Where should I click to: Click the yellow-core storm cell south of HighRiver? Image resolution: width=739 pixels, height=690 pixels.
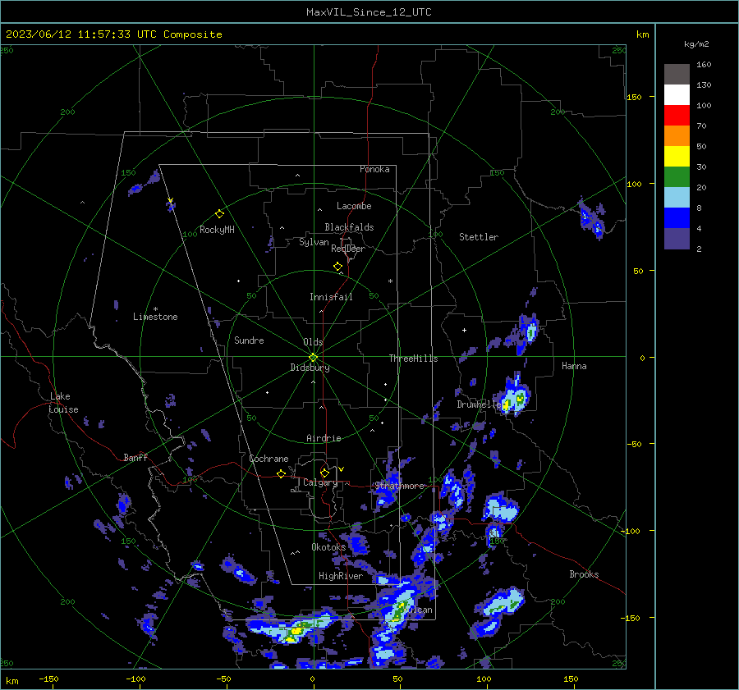[x=293, y=629]
